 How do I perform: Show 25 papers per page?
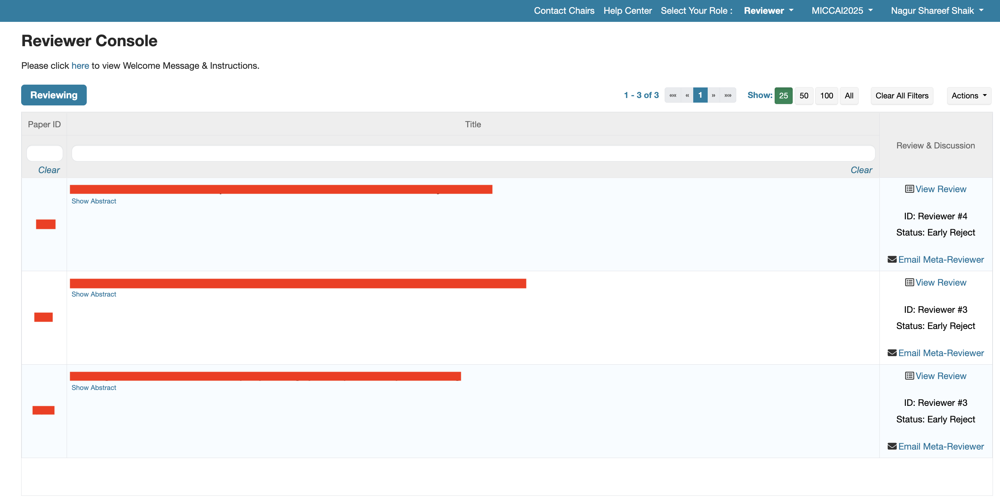click(783, 96)
